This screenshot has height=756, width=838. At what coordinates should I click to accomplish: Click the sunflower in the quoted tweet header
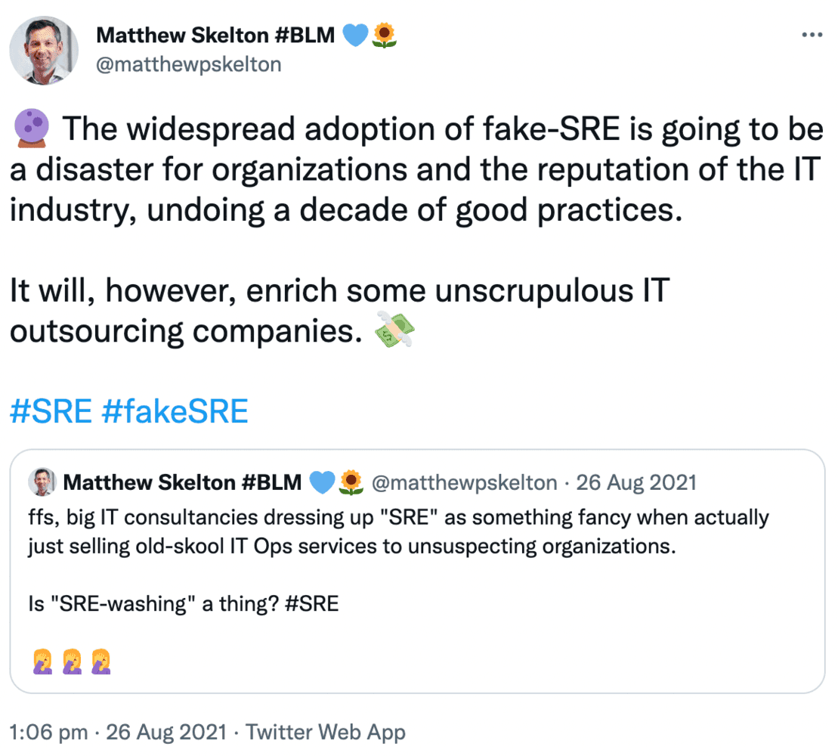click(351, 482)
